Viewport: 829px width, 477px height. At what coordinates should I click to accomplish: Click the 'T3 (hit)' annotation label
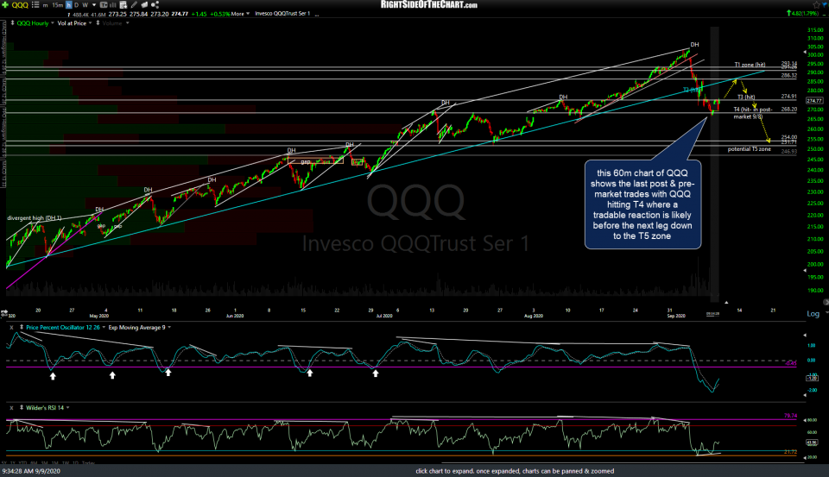746,97
